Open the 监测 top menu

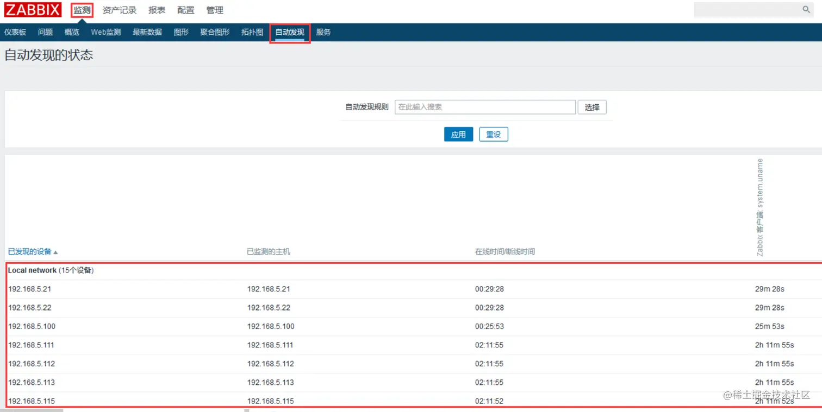(x=82, y=10)
